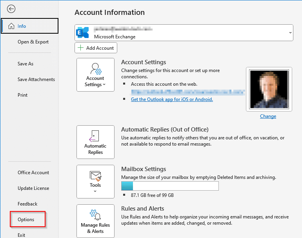Click the Automatic Replies (Out of Office) heading

pyautogui.click(x=165, y=130)
